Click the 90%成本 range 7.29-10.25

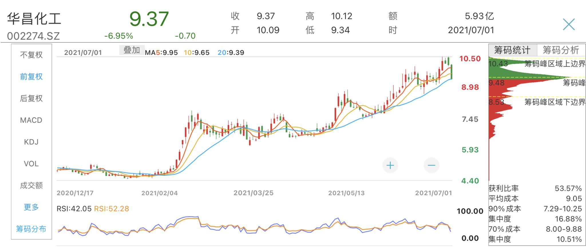(563, 209)
